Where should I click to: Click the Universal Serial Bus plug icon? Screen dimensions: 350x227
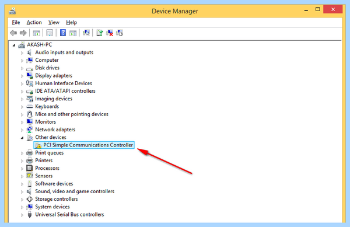tap(30, 215)
